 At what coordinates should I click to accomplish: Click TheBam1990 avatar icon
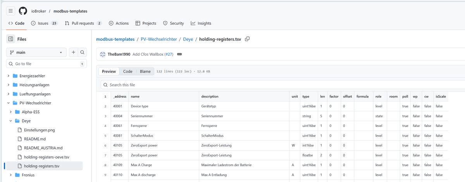pos(103,54)
